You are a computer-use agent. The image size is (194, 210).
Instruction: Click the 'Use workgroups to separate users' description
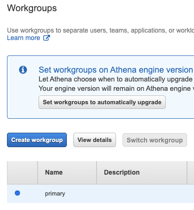[x=101, y=30]
